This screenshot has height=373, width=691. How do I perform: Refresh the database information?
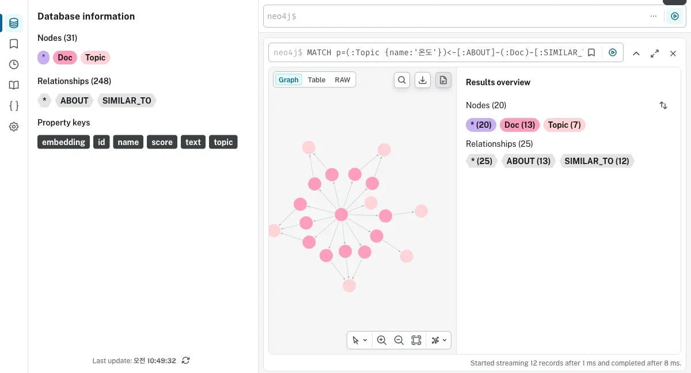(x=185, y=360)
